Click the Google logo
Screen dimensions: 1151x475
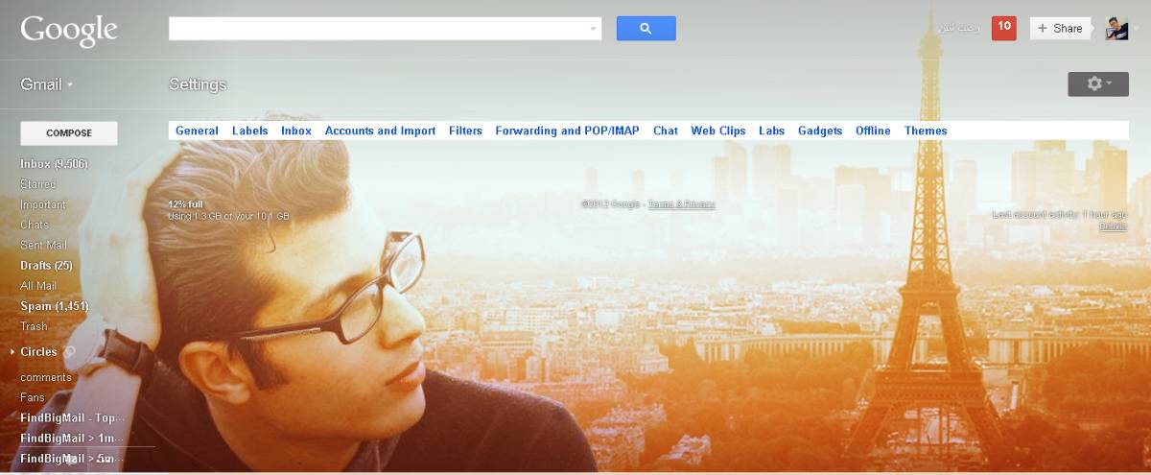click(x=68, y=30)
